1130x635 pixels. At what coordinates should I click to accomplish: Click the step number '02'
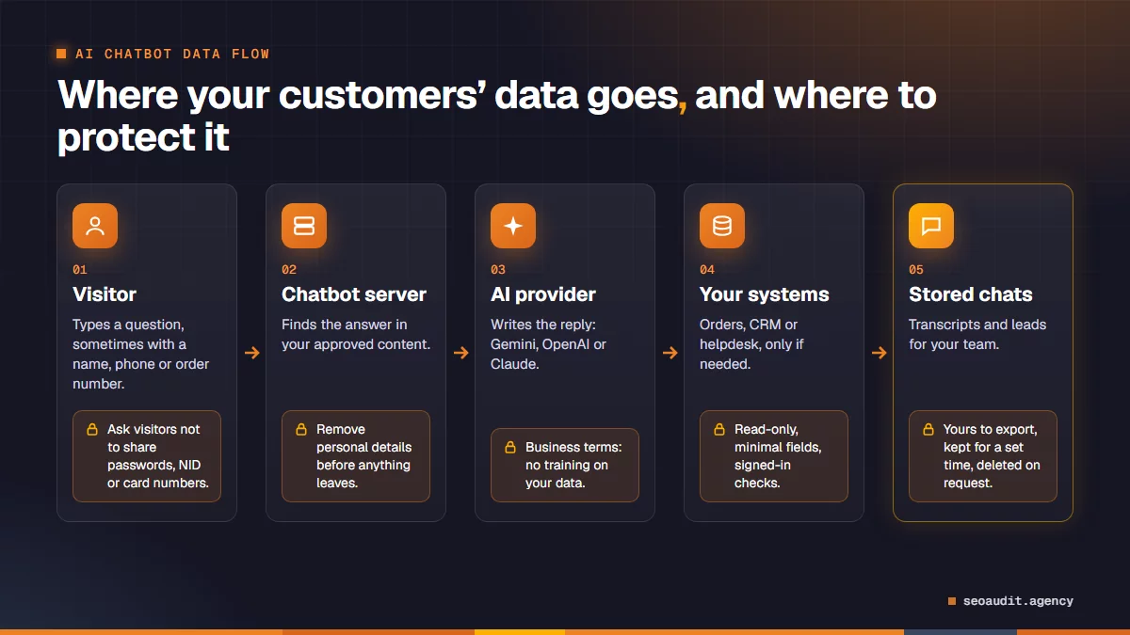click(x=289, y=270)
